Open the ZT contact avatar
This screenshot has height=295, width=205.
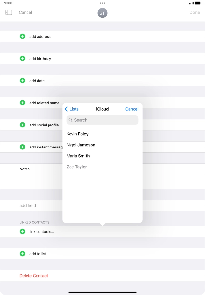point(102,13)
